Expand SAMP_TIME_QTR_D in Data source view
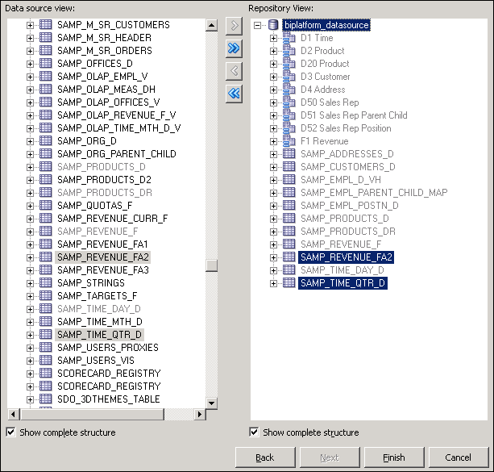 pos(31,335)
